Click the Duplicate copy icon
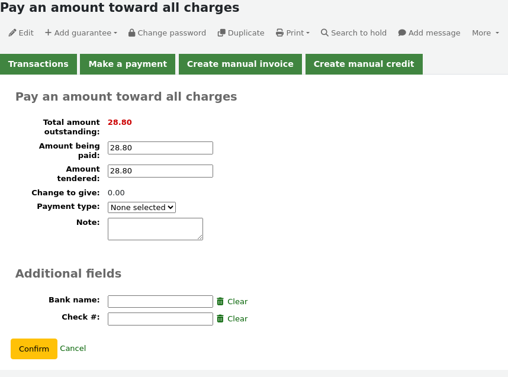 221,33
